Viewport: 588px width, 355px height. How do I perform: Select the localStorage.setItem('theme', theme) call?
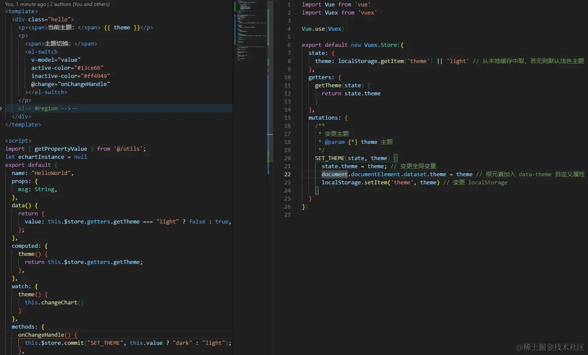click(x=381, y=183)
